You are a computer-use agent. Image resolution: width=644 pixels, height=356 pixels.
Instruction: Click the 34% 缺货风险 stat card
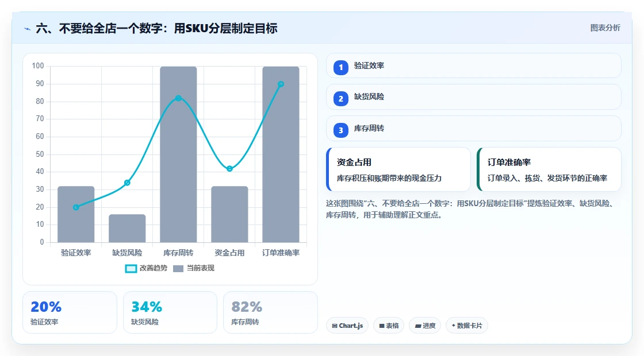[170, 312]
